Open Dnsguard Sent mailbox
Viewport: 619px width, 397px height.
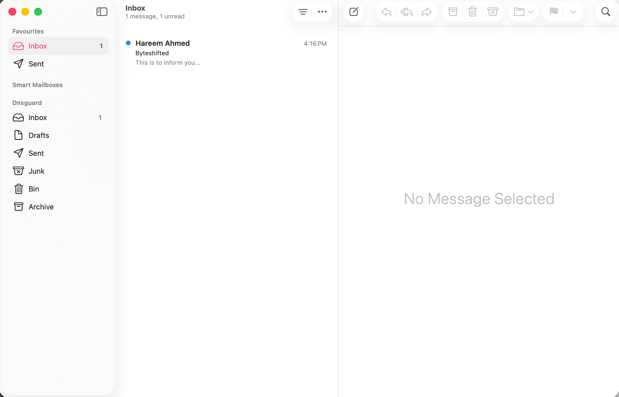pos(58,153)
